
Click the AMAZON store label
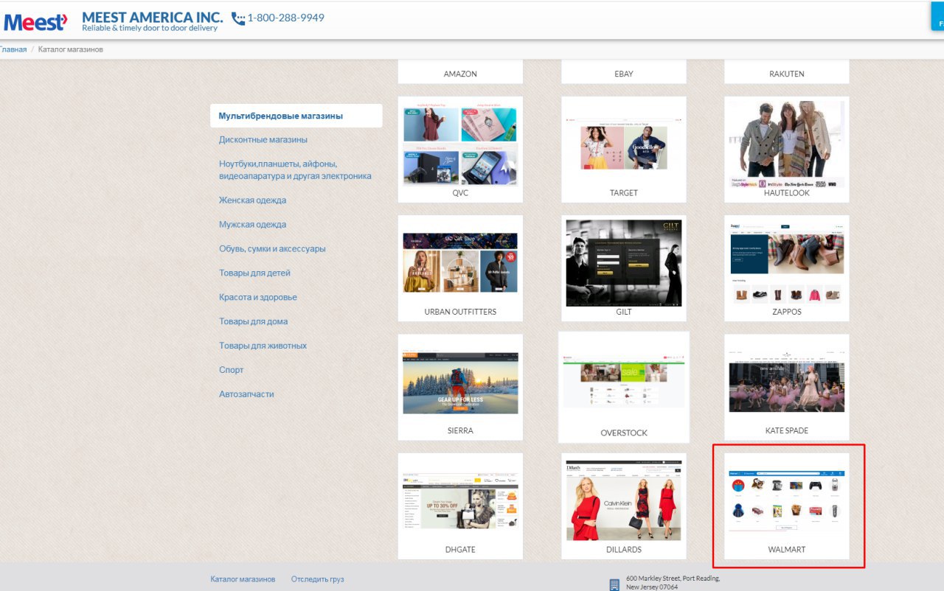pyautogui.click(x=460, y=74)
